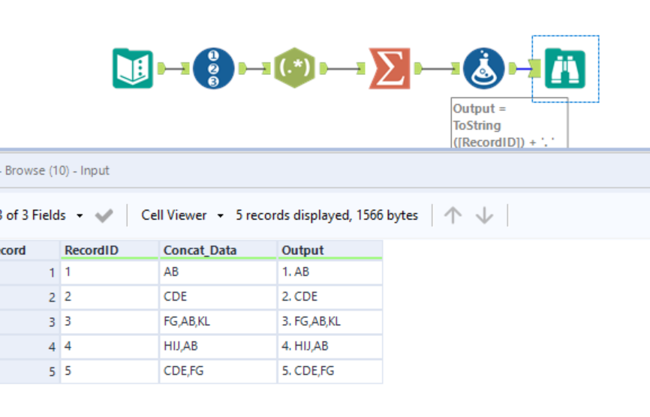Select the RegEx tool in workflow
The width and height of the screenshot is (650, 417).
click(295, 68)
